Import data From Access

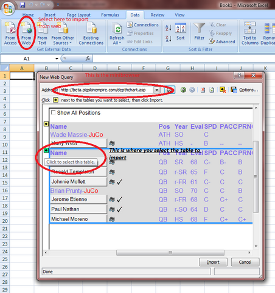(10, 34)
